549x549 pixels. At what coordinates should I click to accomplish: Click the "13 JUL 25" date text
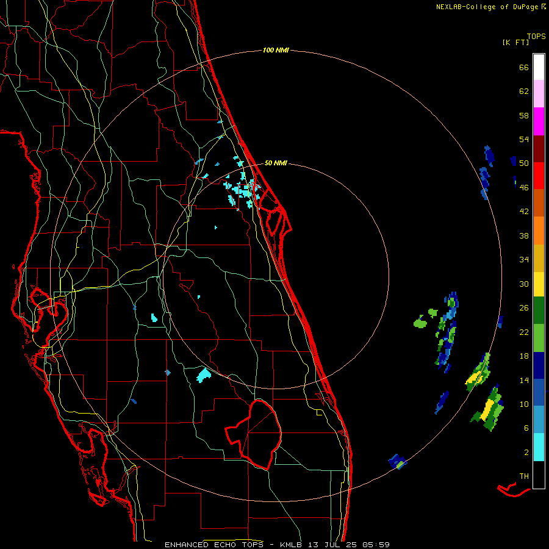[333, 545]
